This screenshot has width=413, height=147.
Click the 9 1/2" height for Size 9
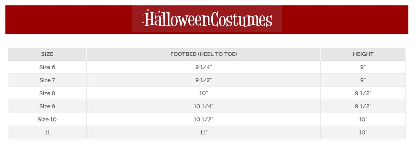[x=363, y=106]
